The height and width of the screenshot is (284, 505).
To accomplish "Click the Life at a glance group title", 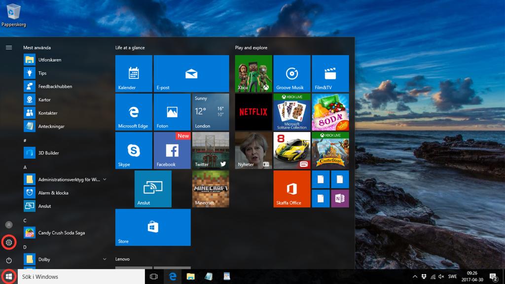I will 130,48.
